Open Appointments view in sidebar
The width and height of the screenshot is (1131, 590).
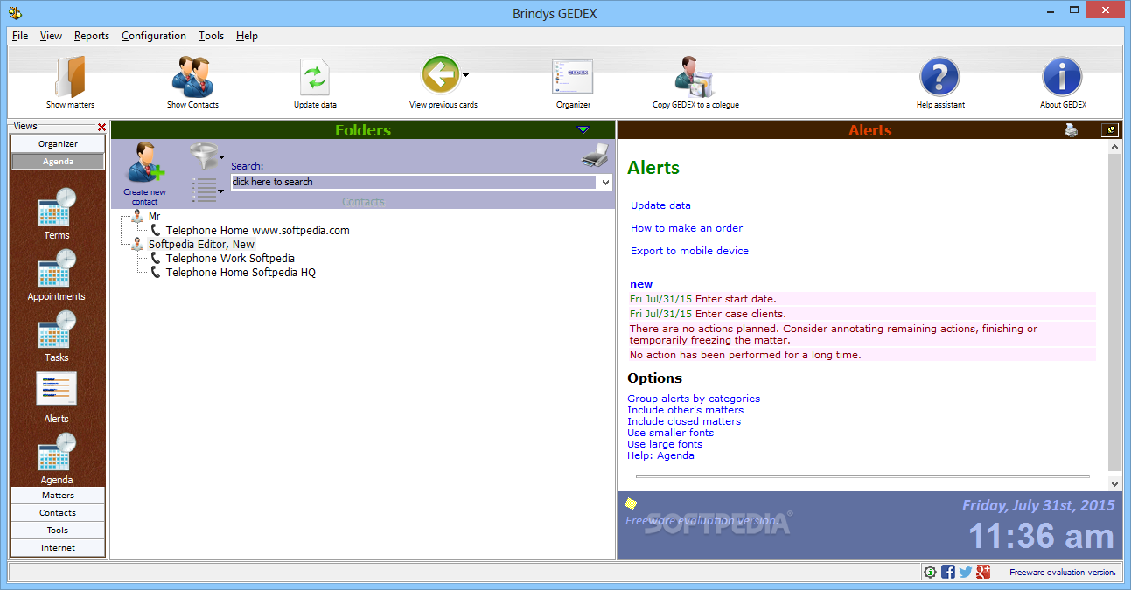click(x=57, y=275)
